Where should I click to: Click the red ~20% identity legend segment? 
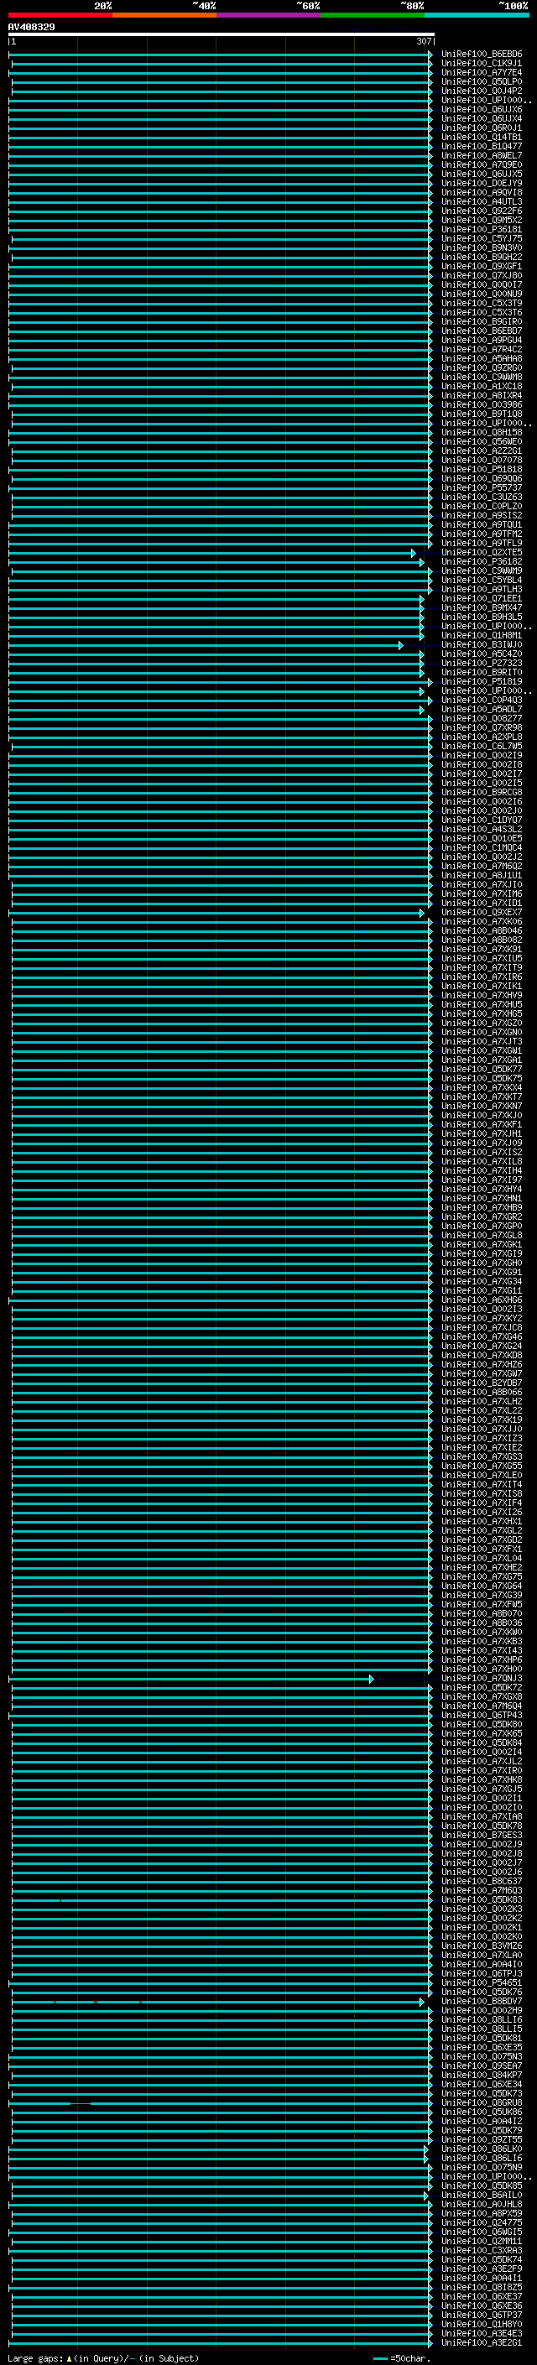coord(60,15)
